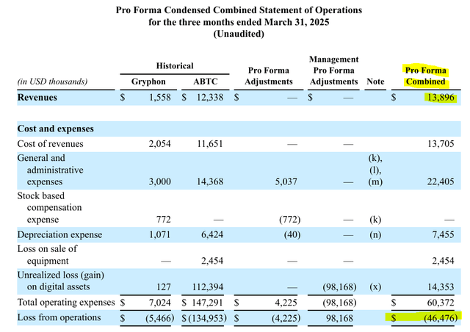The image size is (470, 332).
Task: Click combined total operating expenses 60,372
Action: click(x=441, y=303)
